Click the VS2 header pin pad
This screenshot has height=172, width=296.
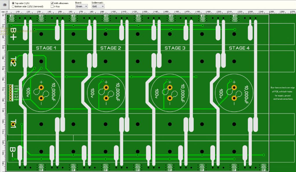[x=10, y=86]
